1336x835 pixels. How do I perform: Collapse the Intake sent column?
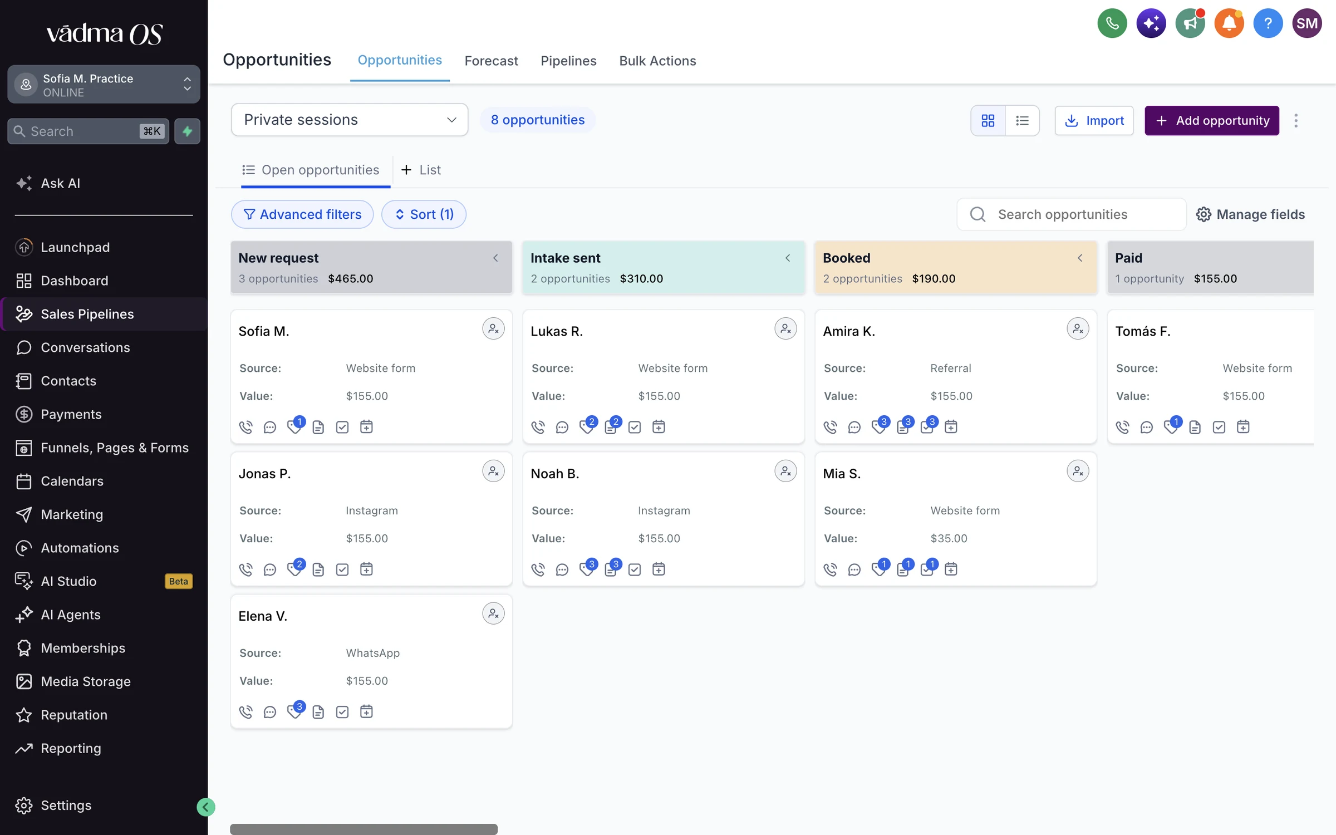click(788, 258)
